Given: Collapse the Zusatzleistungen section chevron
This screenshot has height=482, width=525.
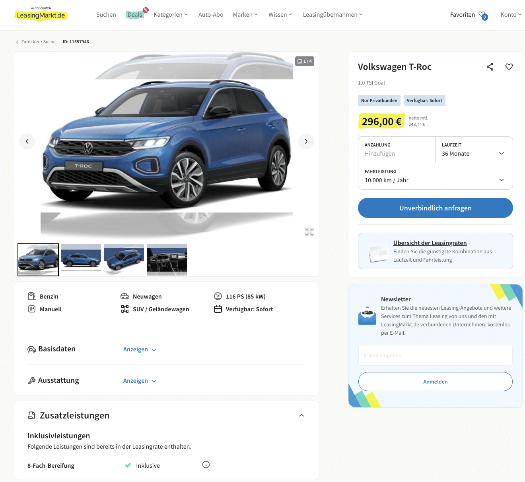Looking at the screenshot, I should point(301,415).
